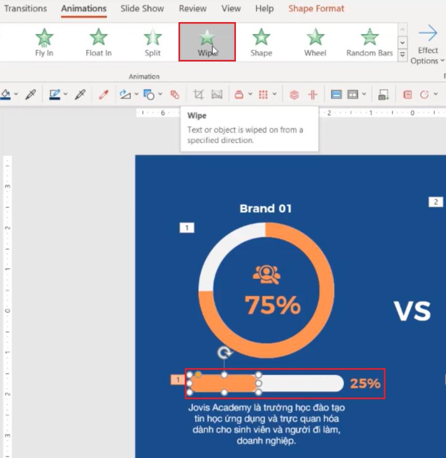Open the Slide Show ribbon tab

142,8
